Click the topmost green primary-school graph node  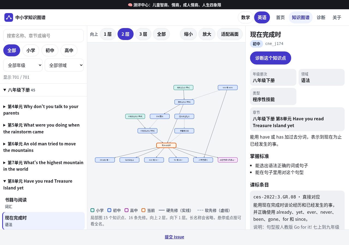tap(183, 88)
